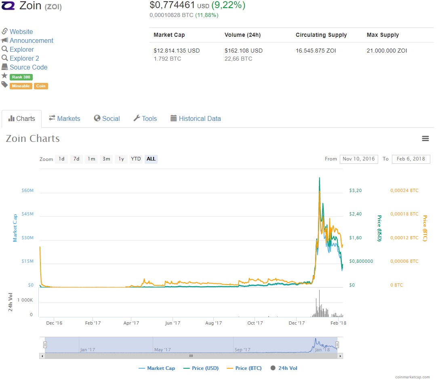The image size is (440, 380).
Task: Click the $162.108 USD volume value
Action: 243,51
